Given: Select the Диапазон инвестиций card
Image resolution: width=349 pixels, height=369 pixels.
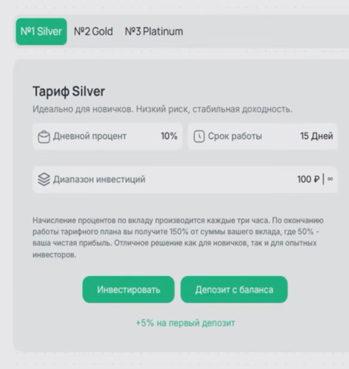Looking at the screenshot, I should [185, 180].
